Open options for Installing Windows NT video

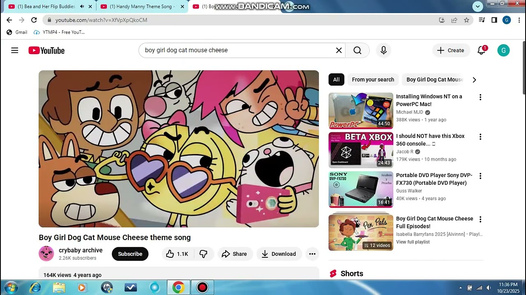click(480, 97)
